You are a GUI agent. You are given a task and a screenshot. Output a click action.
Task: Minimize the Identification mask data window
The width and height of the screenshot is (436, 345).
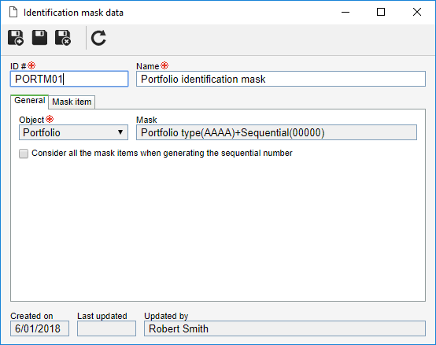click(x=345, y=13)
